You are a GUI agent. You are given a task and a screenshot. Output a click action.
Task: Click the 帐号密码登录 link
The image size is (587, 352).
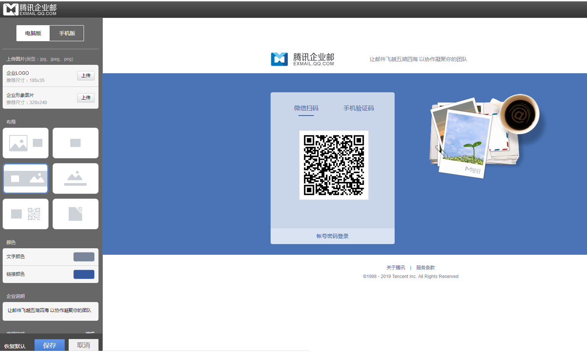[332, 236]
